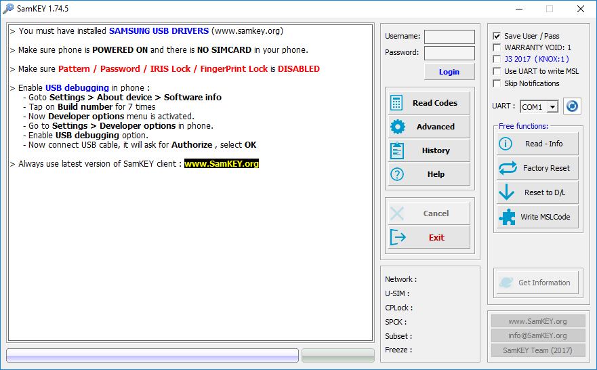Open the Advanced options button label
This screenshot has height=370, width=597.
[436, 127]
